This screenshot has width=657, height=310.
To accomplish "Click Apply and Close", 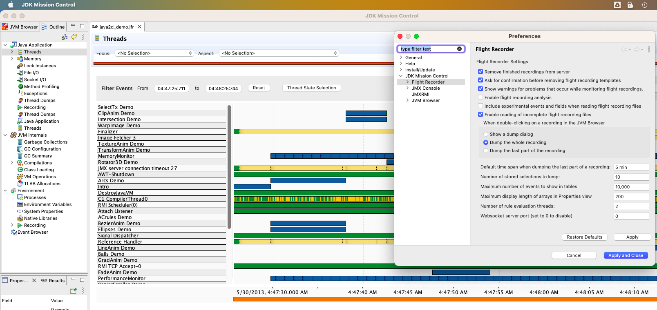I will pyautogui.click(x=626, y=255).
